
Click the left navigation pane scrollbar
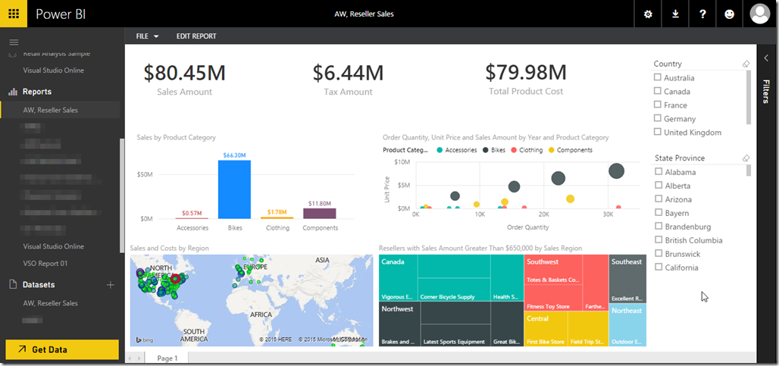point(122,196)
